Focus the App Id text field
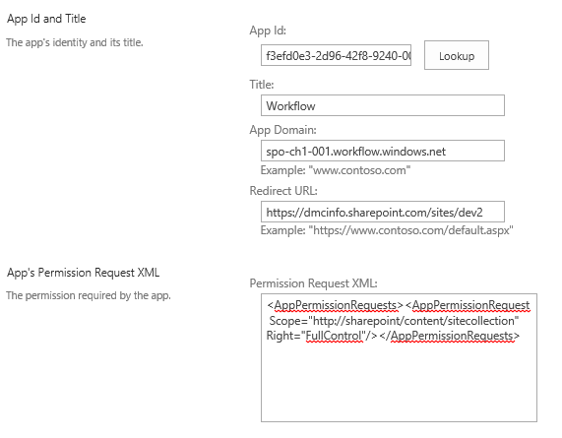Viewport: 562px width, 438px height. 336,55
